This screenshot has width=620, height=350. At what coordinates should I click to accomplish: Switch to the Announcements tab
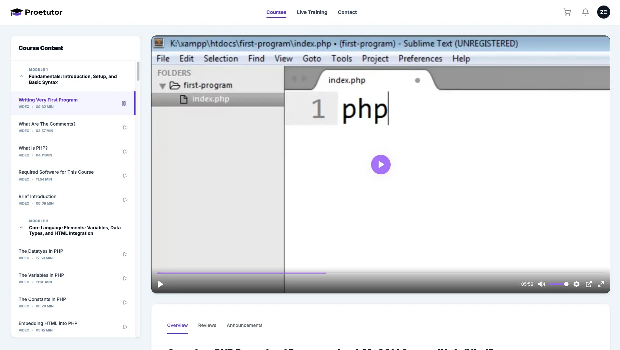244,325
